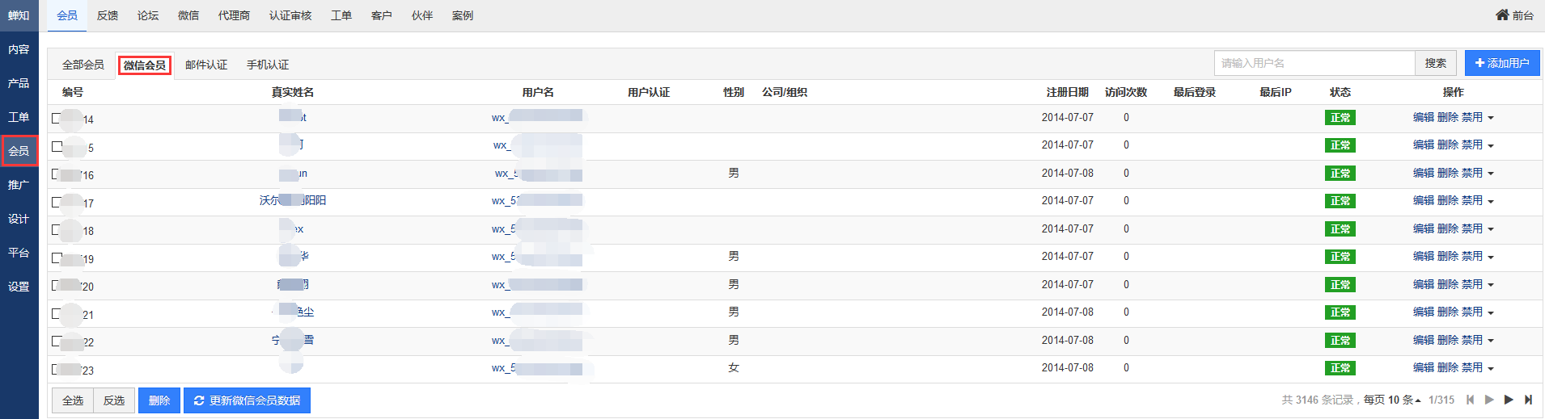Image resolution: width=1545 pixels, height=419 pixels.
Task: Go to the next page of members
Action: coord(1509,400)
